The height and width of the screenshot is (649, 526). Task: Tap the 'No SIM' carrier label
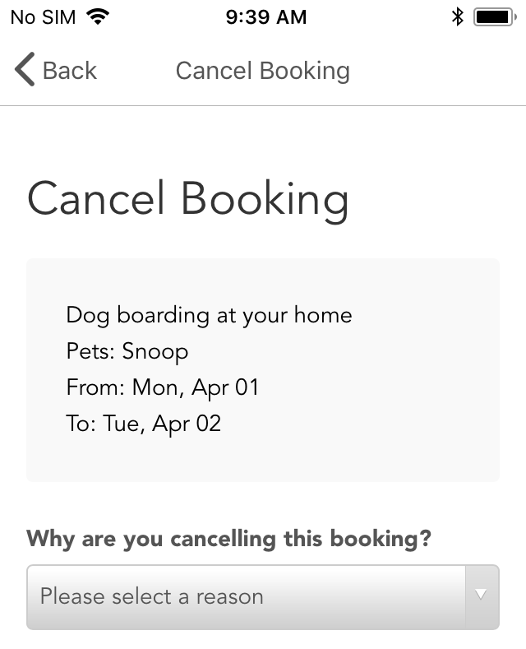click(x=43, y=17)
